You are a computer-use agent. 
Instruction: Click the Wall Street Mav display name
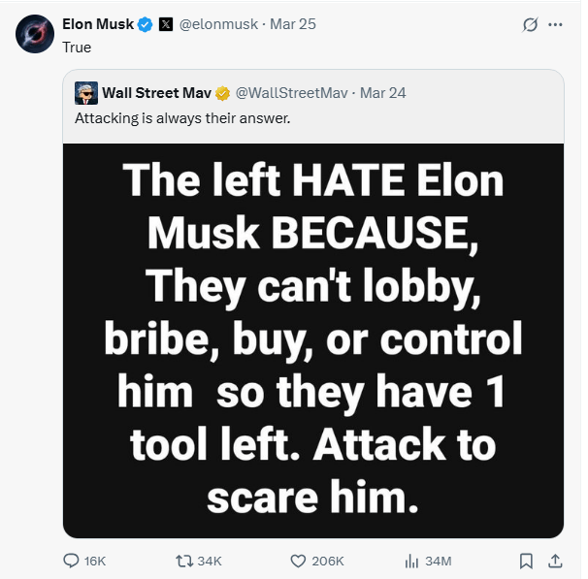pyautogui.click(x=156, y=93)
